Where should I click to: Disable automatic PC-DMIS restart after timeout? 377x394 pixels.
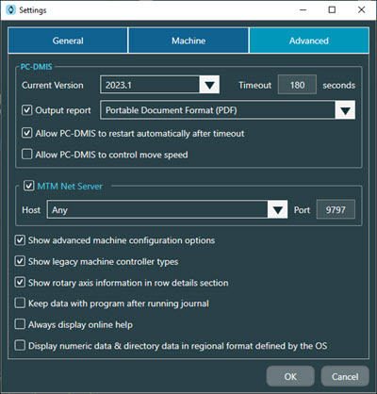(x=27, y=133)
